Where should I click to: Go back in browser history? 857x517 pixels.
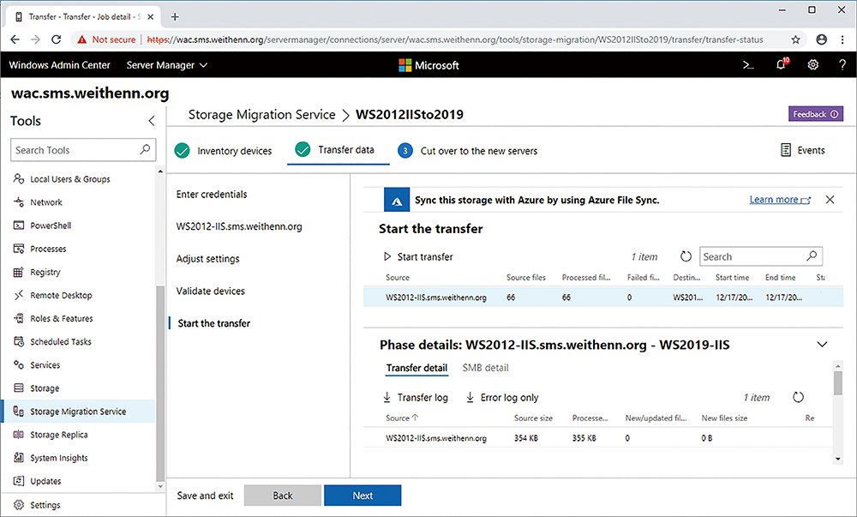point(15,39)
